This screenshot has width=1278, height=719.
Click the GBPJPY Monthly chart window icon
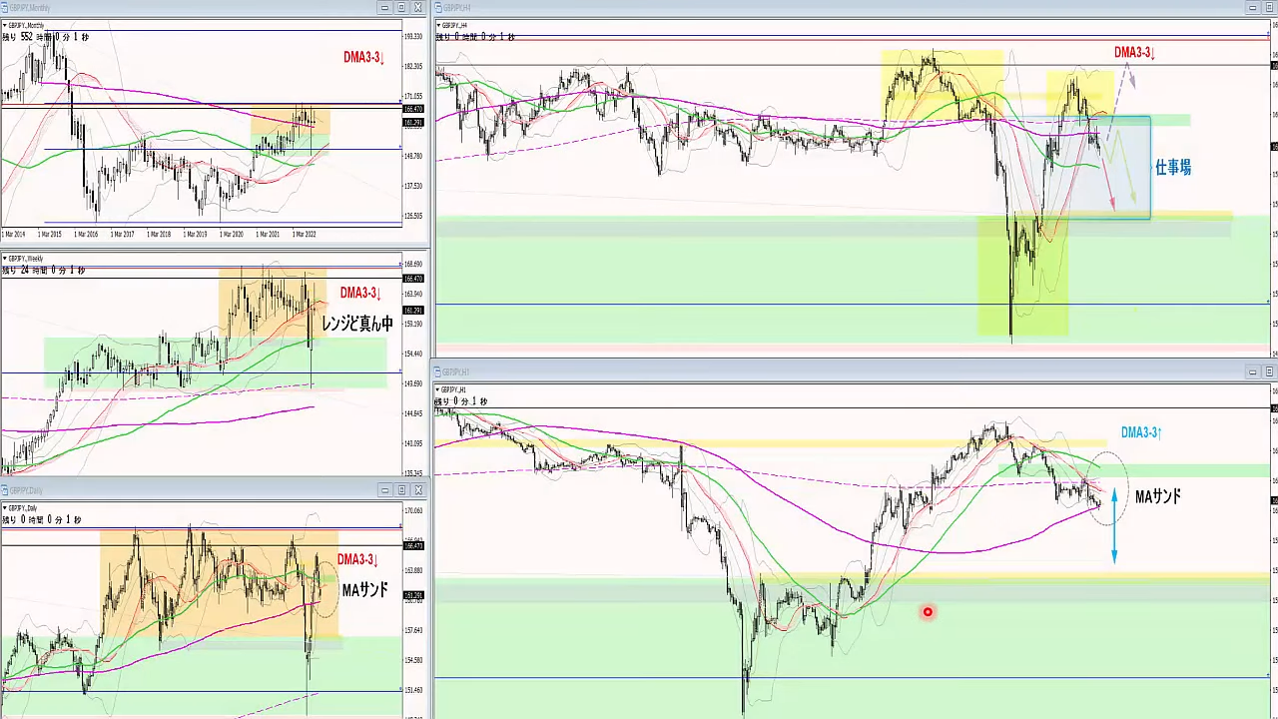click(x=5, y=8)
